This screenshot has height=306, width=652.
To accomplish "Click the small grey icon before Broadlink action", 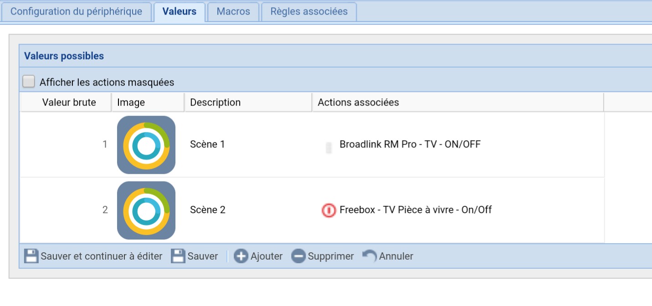I will [x=329, y=148].
